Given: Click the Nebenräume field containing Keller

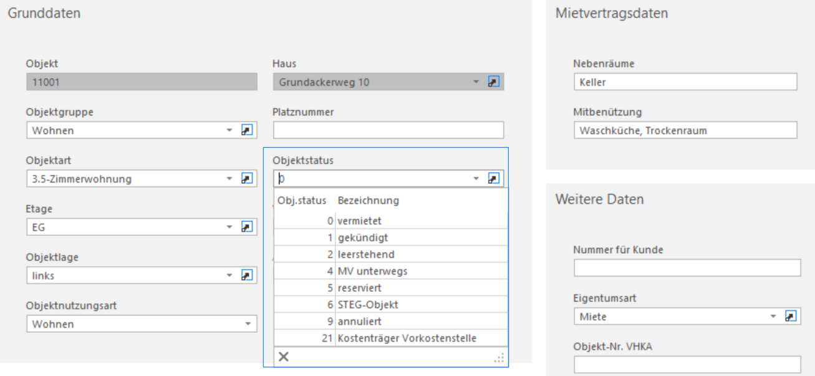Looking at the screenshot, I should [685, 82].
